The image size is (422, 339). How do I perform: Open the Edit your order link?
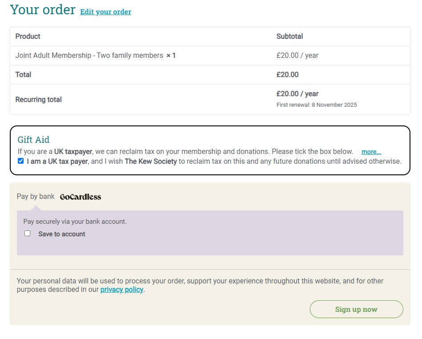[105, 12]
